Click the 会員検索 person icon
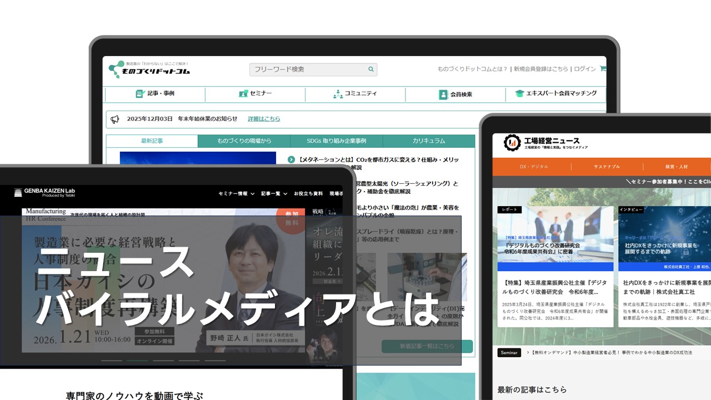Image resolution: width=711 pixels, height=400 pixels. [x=443, y=94]
